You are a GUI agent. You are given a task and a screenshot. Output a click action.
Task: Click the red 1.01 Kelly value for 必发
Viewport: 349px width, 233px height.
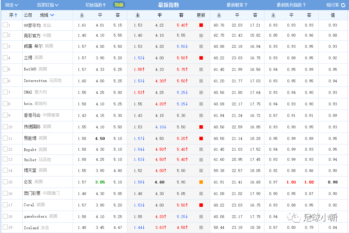coord(291,182)
